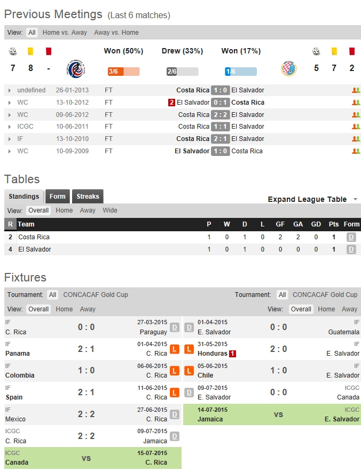Image resolution: width=361 pixels, height=470 pixels.
Task: Select 'Away vs. Home' meetings view
Action: (x=116, y=33)
